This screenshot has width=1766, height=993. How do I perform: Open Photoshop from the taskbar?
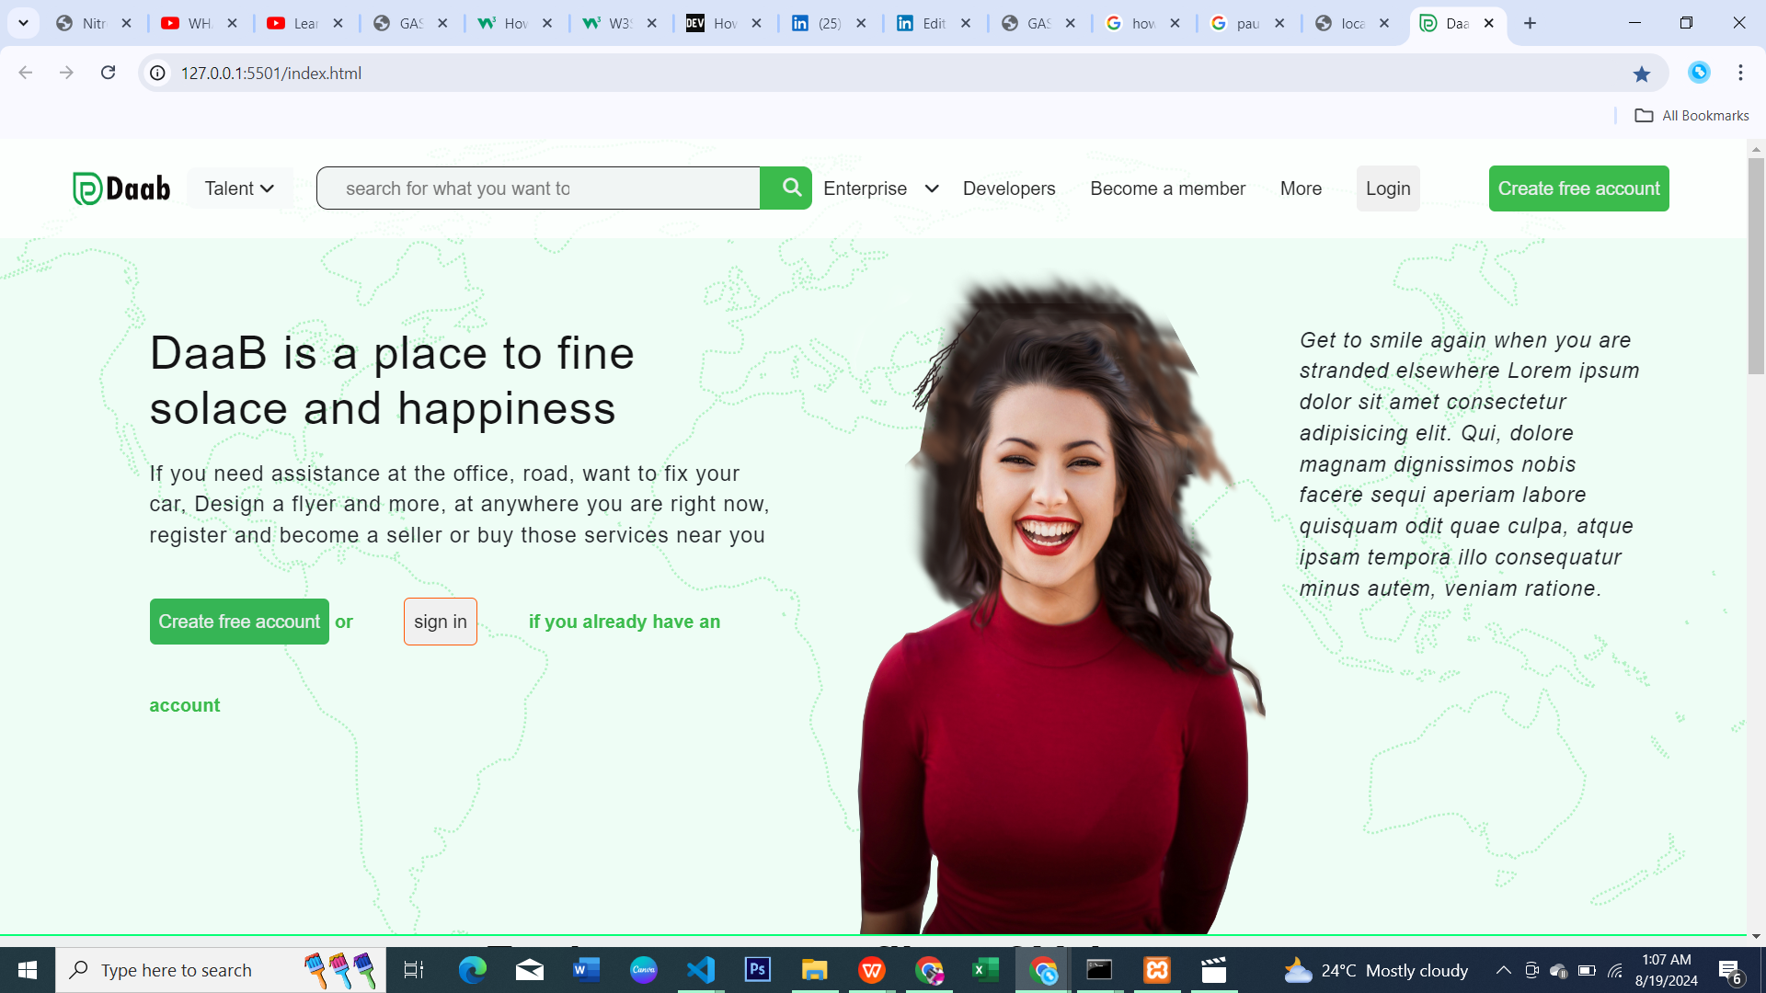pos(758,970)
